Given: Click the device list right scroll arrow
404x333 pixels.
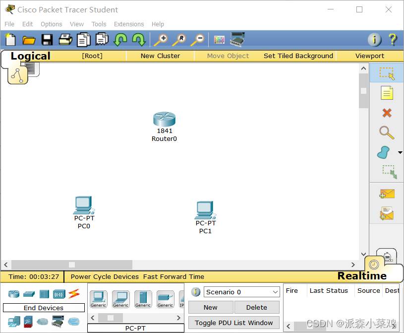Looking at the screenshot, I should tap(178, 318).
